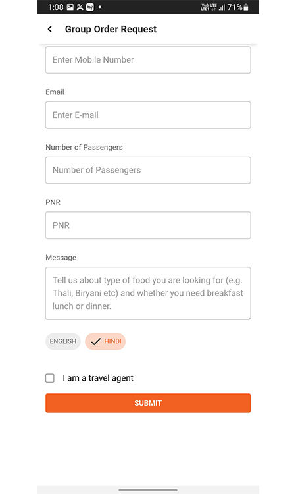Focus the Message text area
This screenshot has height=494, width=296.
click(148, 293)
